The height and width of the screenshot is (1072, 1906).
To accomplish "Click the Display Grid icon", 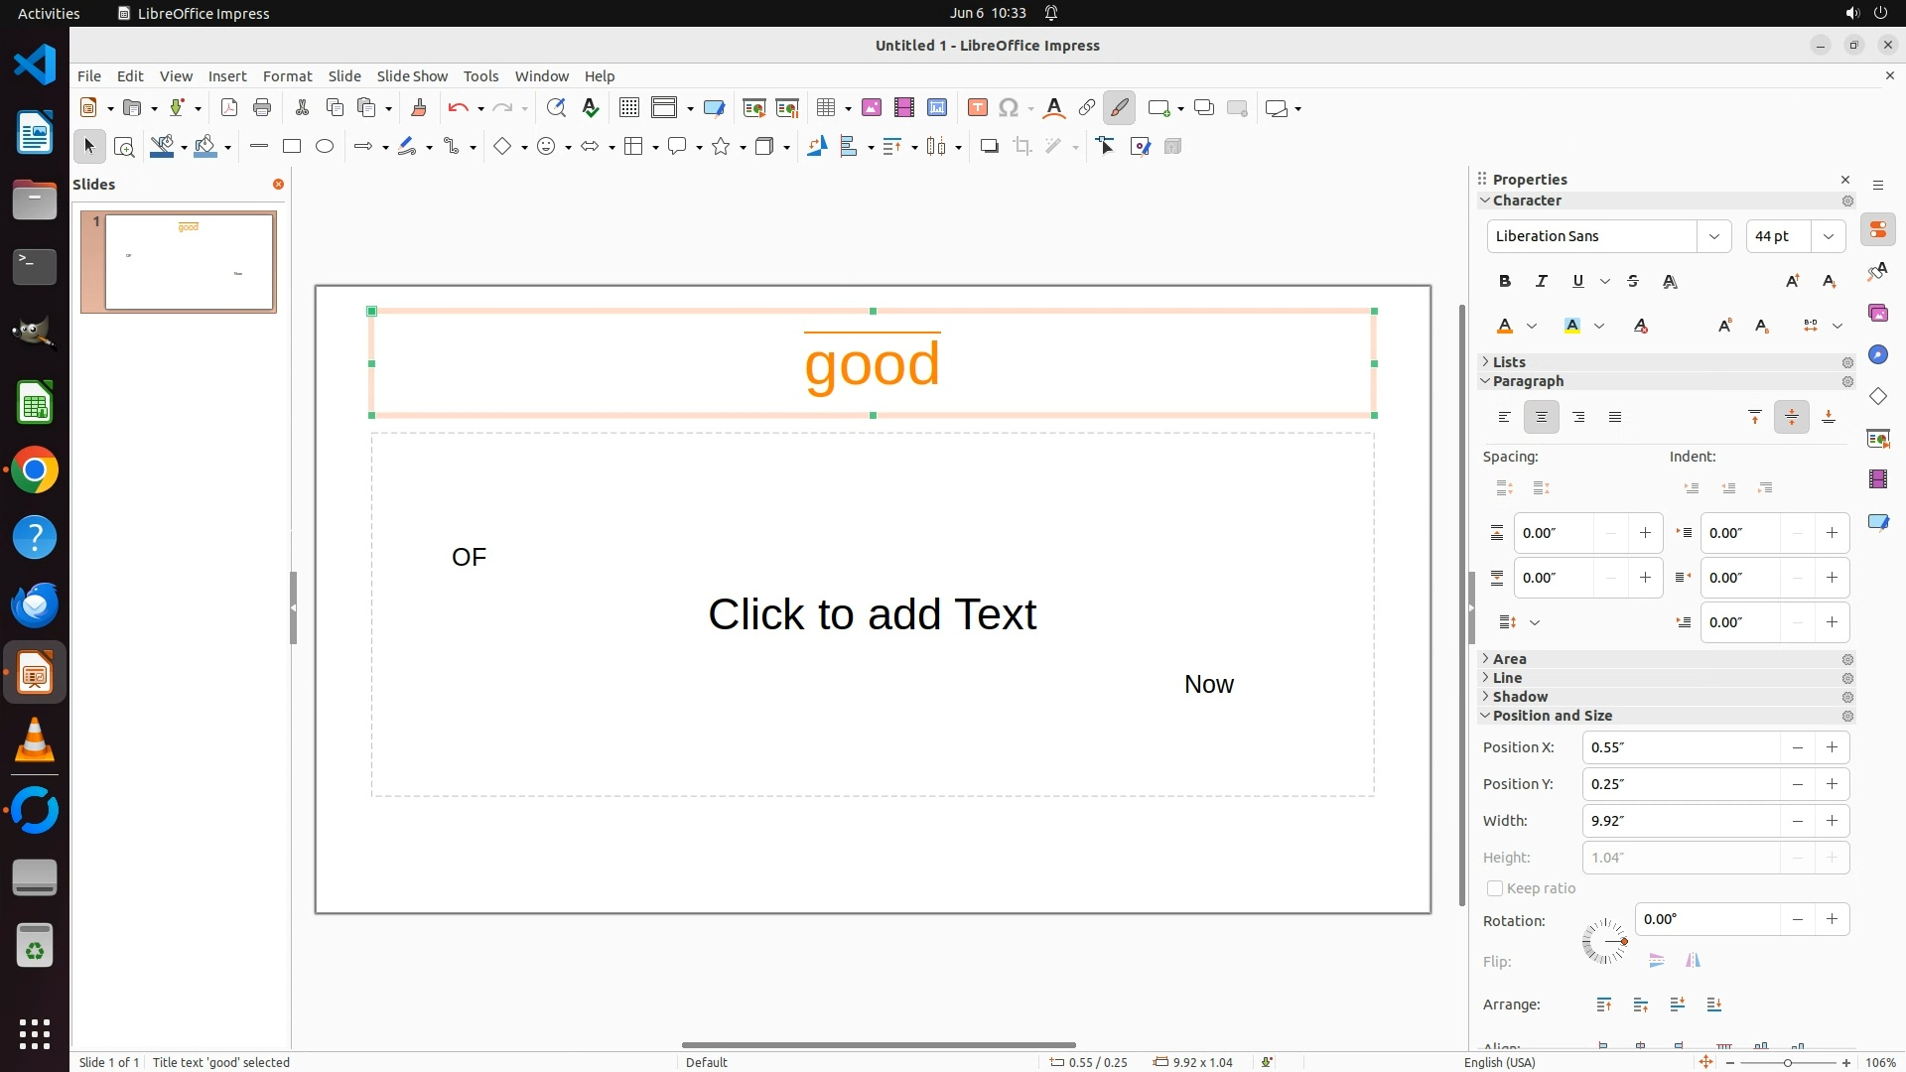I will point(628,107).
